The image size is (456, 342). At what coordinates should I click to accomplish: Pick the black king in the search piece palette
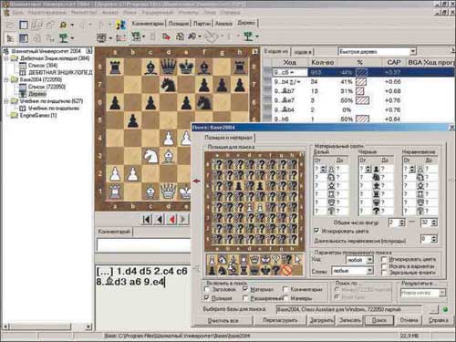(x=265, y=270)
